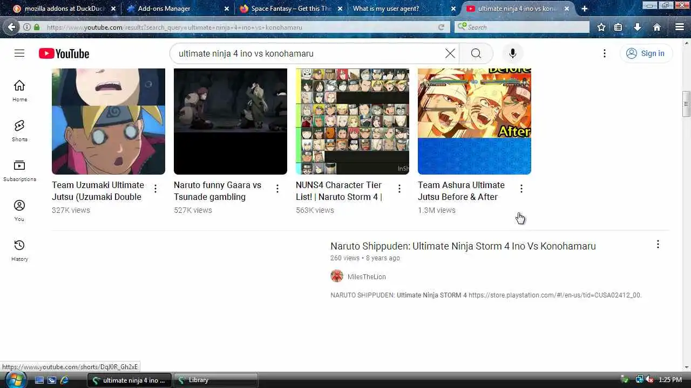Screen dimensions: 691x388
Task: Go to browser home page icon
Action: pyautogui.click(x=657, y=27)
